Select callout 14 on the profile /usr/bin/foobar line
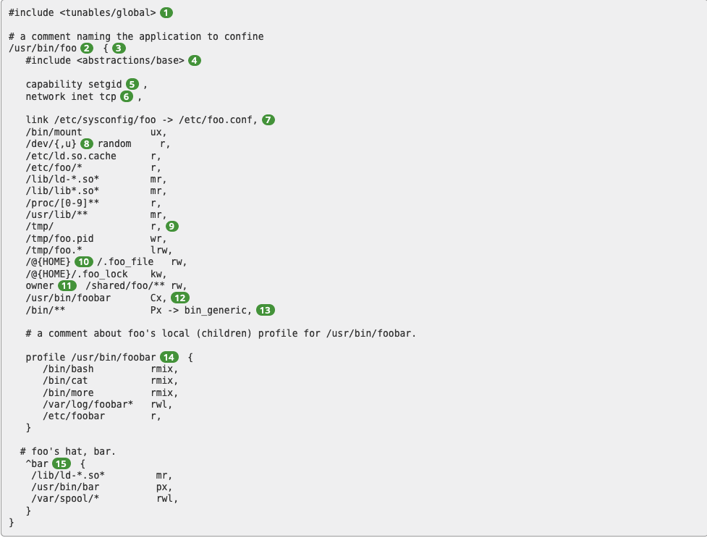Image resolution: width=707 pixels, height=538 pixels. point(169,357)
